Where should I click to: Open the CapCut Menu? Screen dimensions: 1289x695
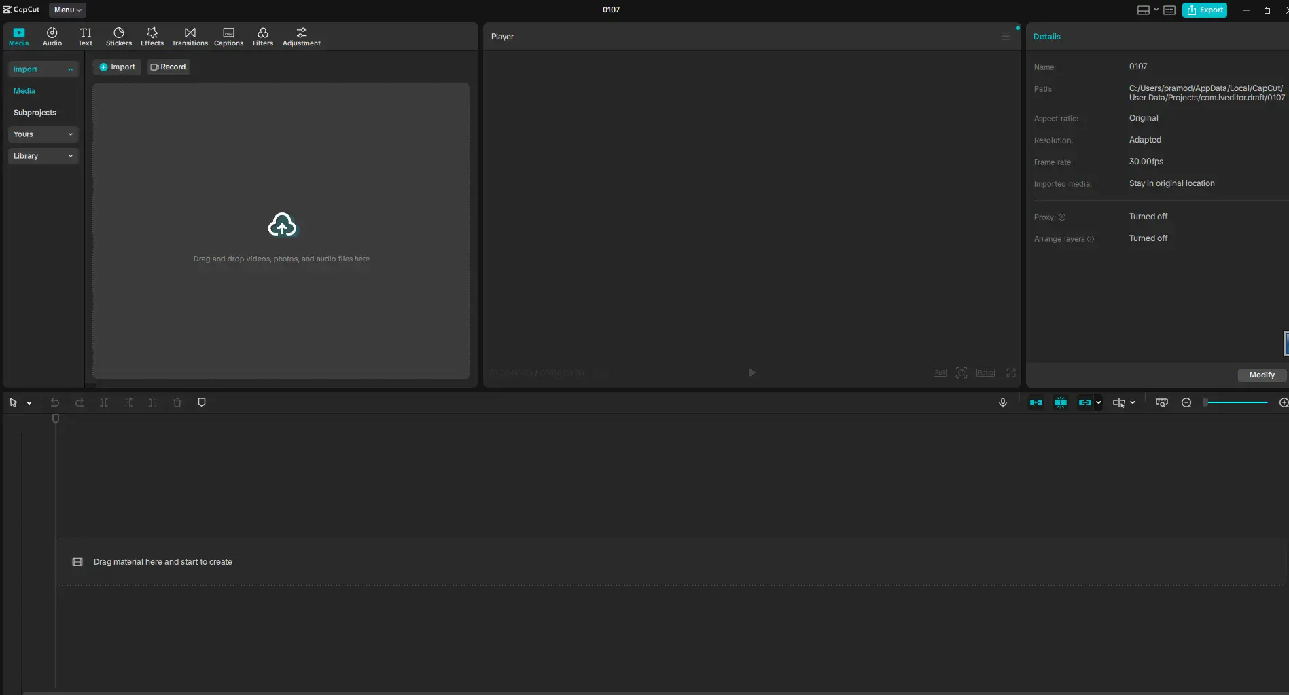pyautogui.click(x=67, y=10)
